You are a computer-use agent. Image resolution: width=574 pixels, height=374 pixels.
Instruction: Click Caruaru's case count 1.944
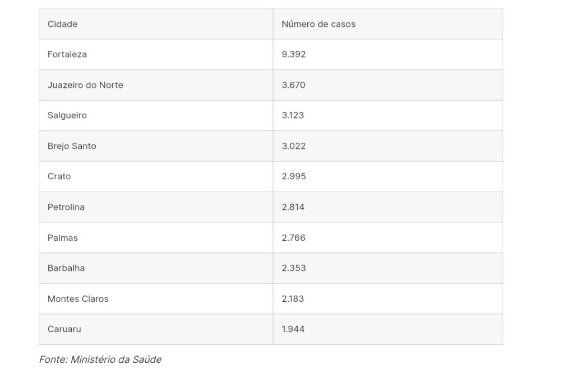tap(293, 329)
